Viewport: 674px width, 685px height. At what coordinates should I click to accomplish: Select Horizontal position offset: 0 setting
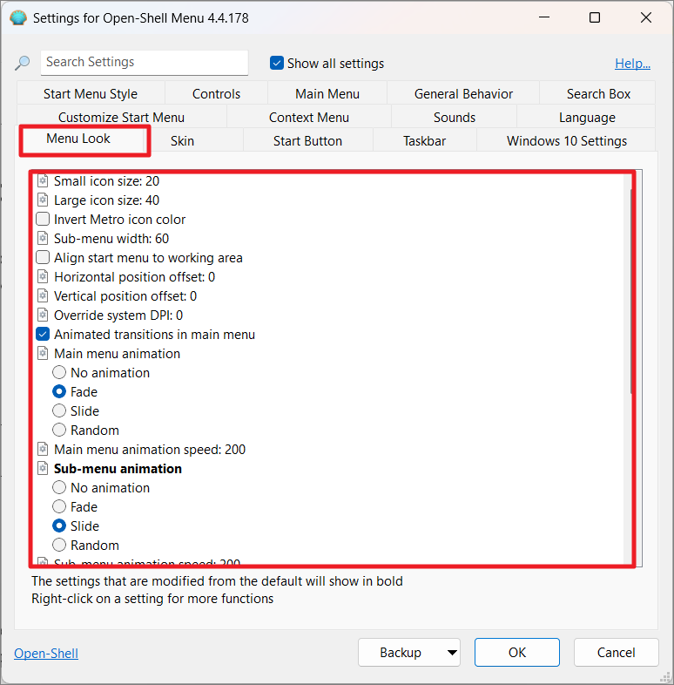coord(134,277)
